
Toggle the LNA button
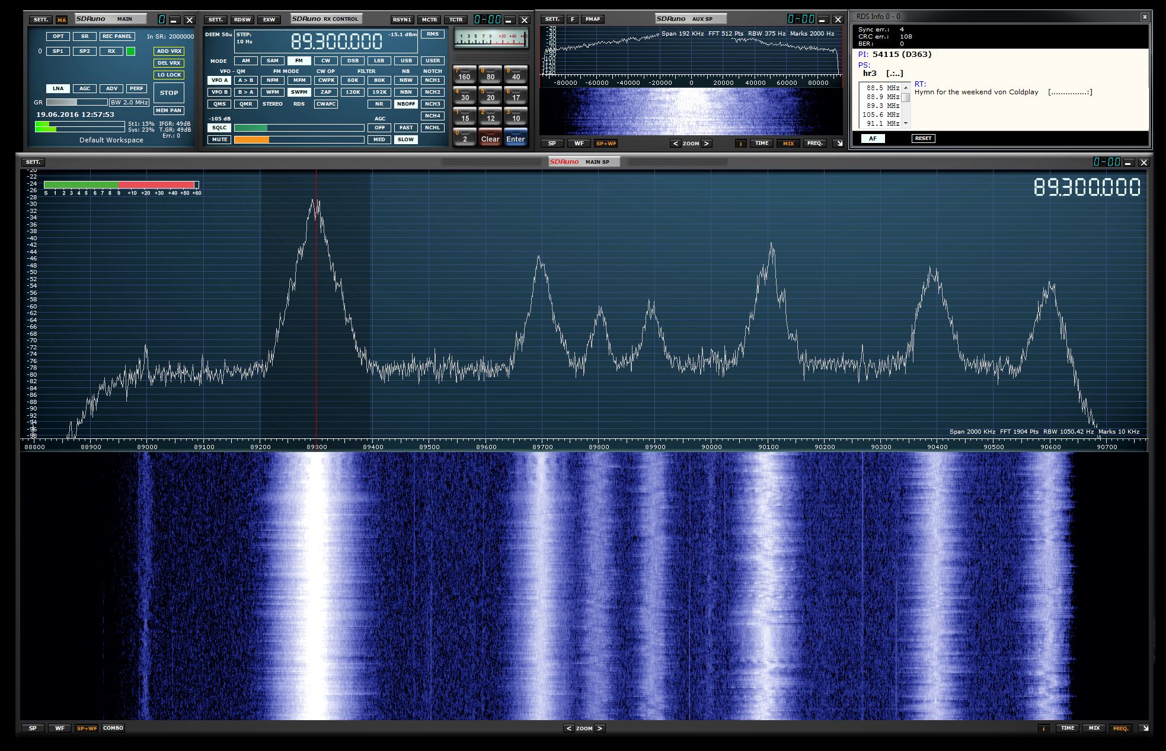(x=58, y=88)
